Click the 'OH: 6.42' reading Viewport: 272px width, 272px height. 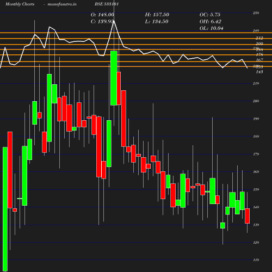pos(211,22)
